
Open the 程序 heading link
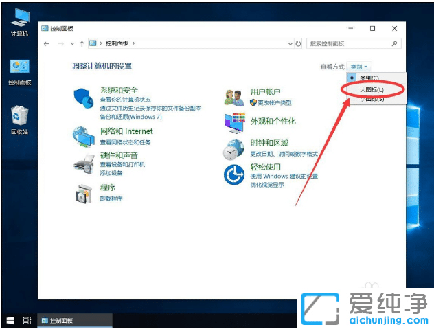point(108,188)
